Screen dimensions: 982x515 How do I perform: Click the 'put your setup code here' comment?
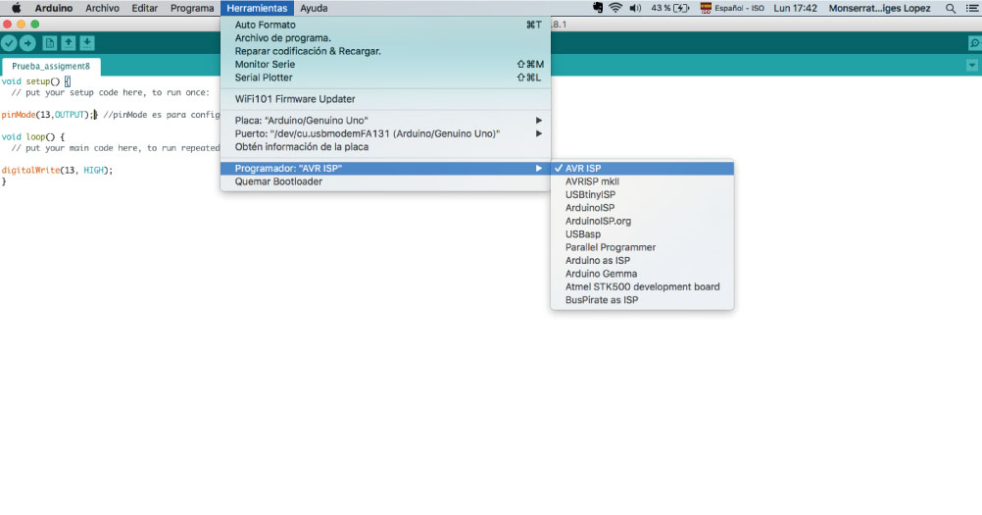(110, 92)
